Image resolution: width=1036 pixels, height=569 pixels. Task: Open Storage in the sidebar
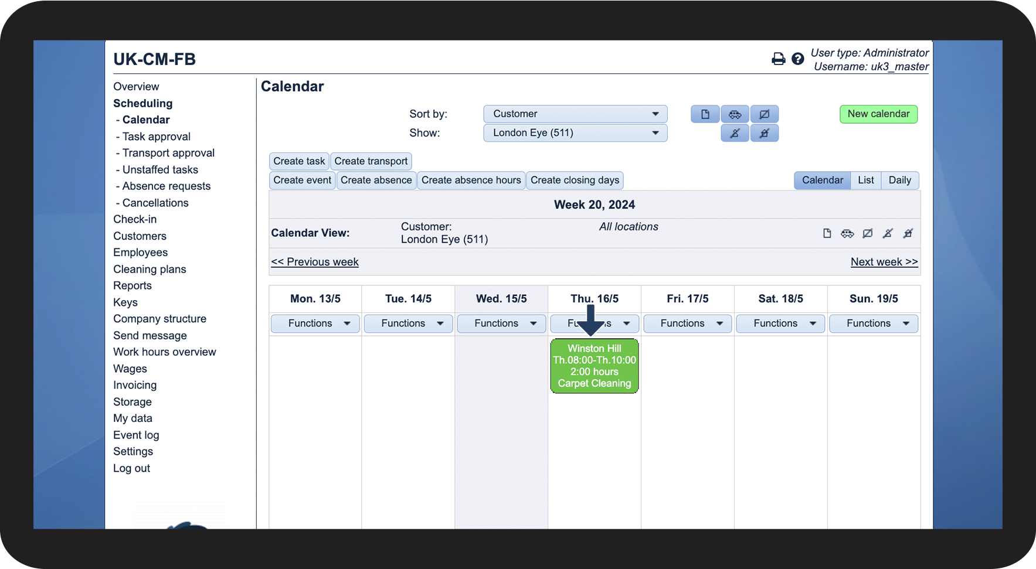pos(133,402)
